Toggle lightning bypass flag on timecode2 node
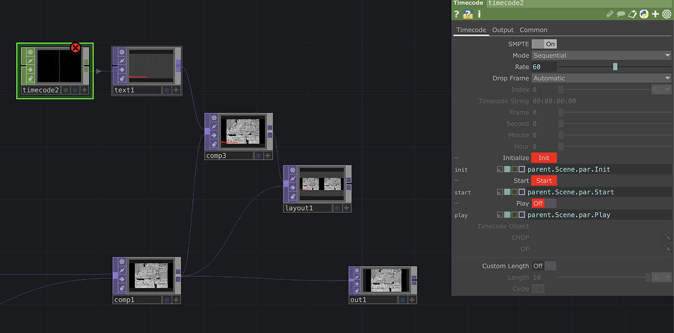The width and height of the screenshot is (674, 333). coord(31,60)
